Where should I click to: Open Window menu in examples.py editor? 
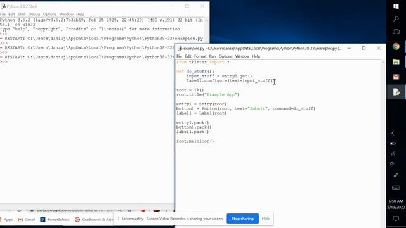click(242, 56)
